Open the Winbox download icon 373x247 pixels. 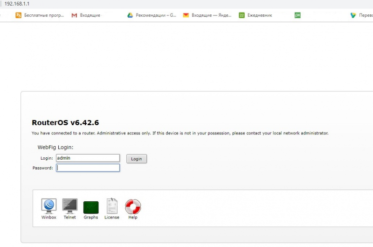49,206
